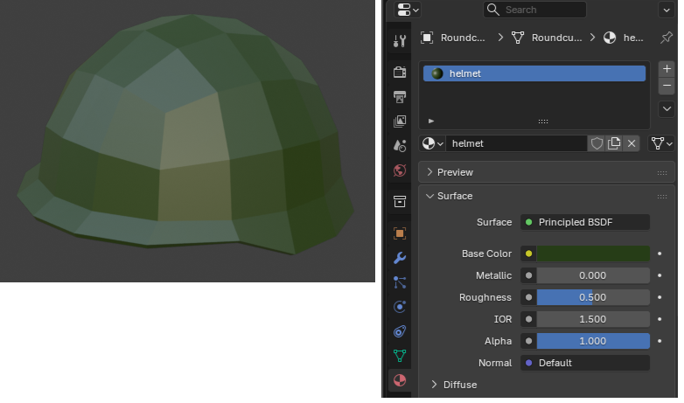Unlink helmet material with X button

coord(632,143)
